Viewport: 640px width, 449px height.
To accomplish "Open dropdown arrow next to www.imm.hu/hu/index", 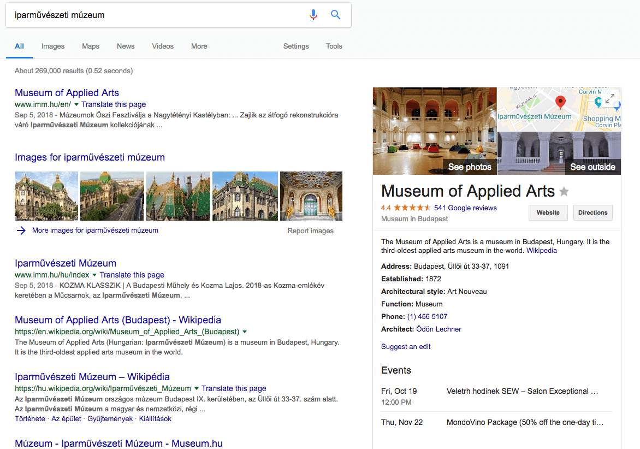I will pyautogui.click(x=94, y=275).
